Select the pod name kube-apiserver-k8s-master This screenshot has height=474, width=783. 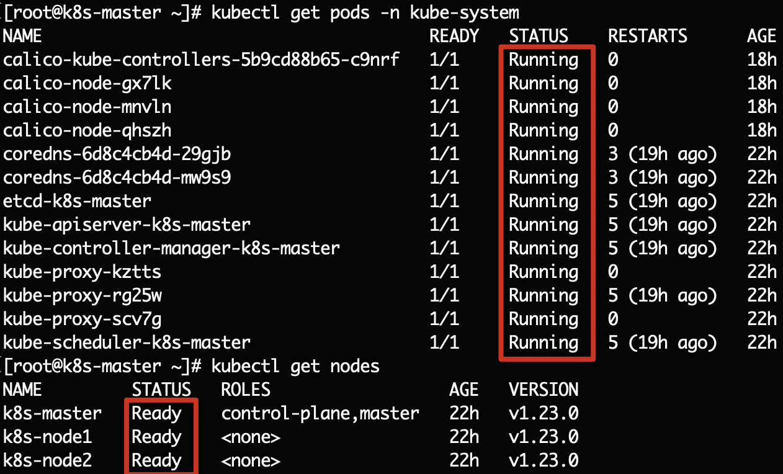click(127, 225)
